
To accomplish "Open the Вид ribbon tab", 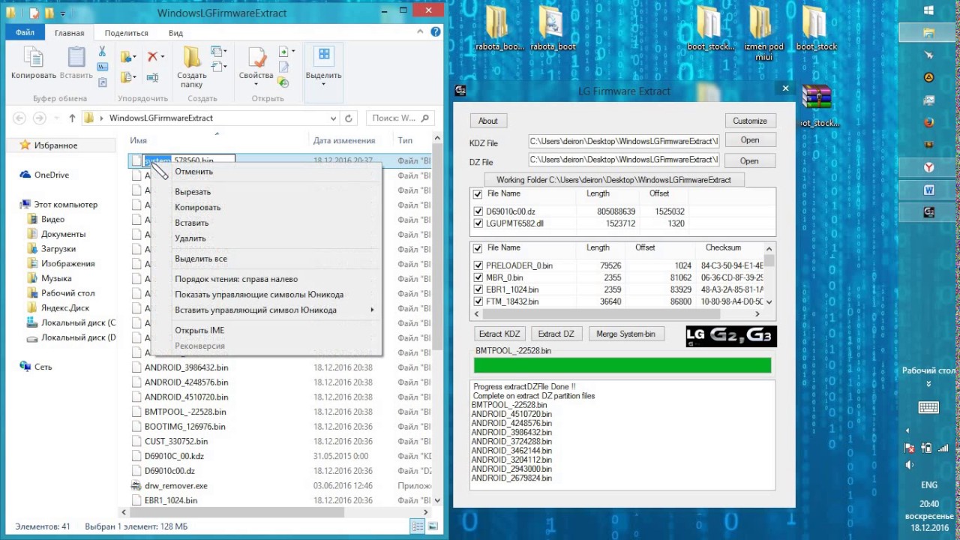I will [175, 33].
